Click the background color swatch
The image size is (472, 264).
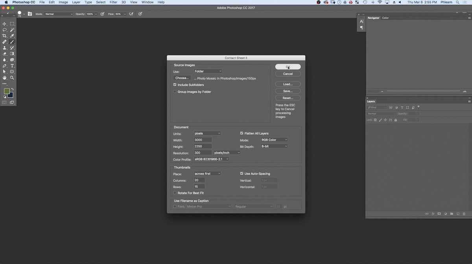pyautogui.click(x=11, y=95)
